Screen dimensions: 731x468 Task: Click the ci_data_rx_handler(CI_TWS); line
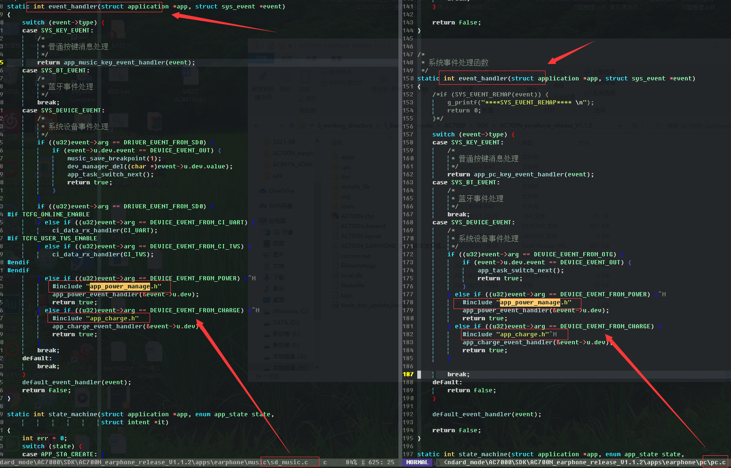(x=103, y=254)
